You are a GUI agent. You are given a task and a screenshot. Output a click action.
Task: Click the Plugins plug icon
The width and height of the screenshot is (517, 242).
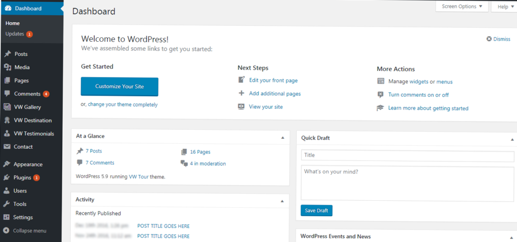[x=7, y=178]
